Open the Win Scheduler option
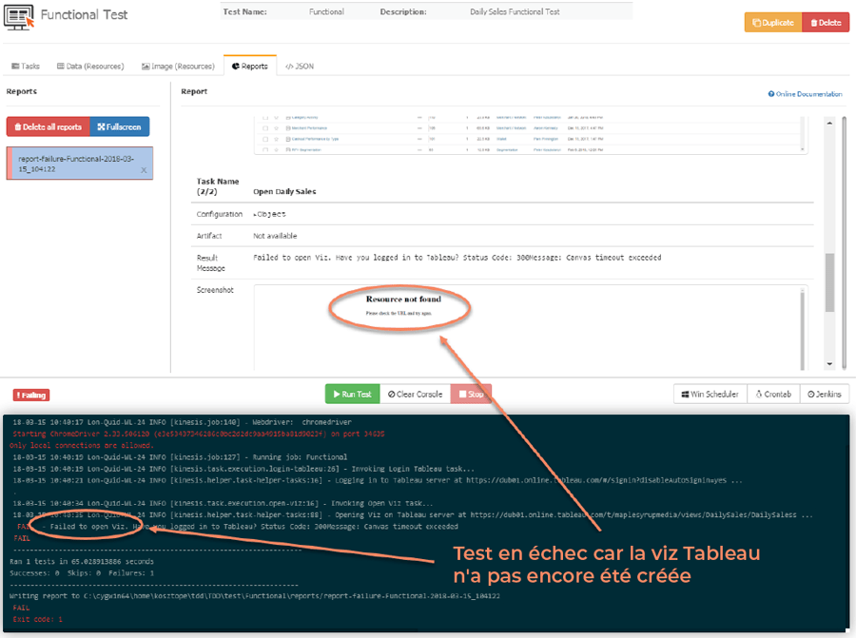The width and height of the screenshot is (856, 638). (710, 394)
